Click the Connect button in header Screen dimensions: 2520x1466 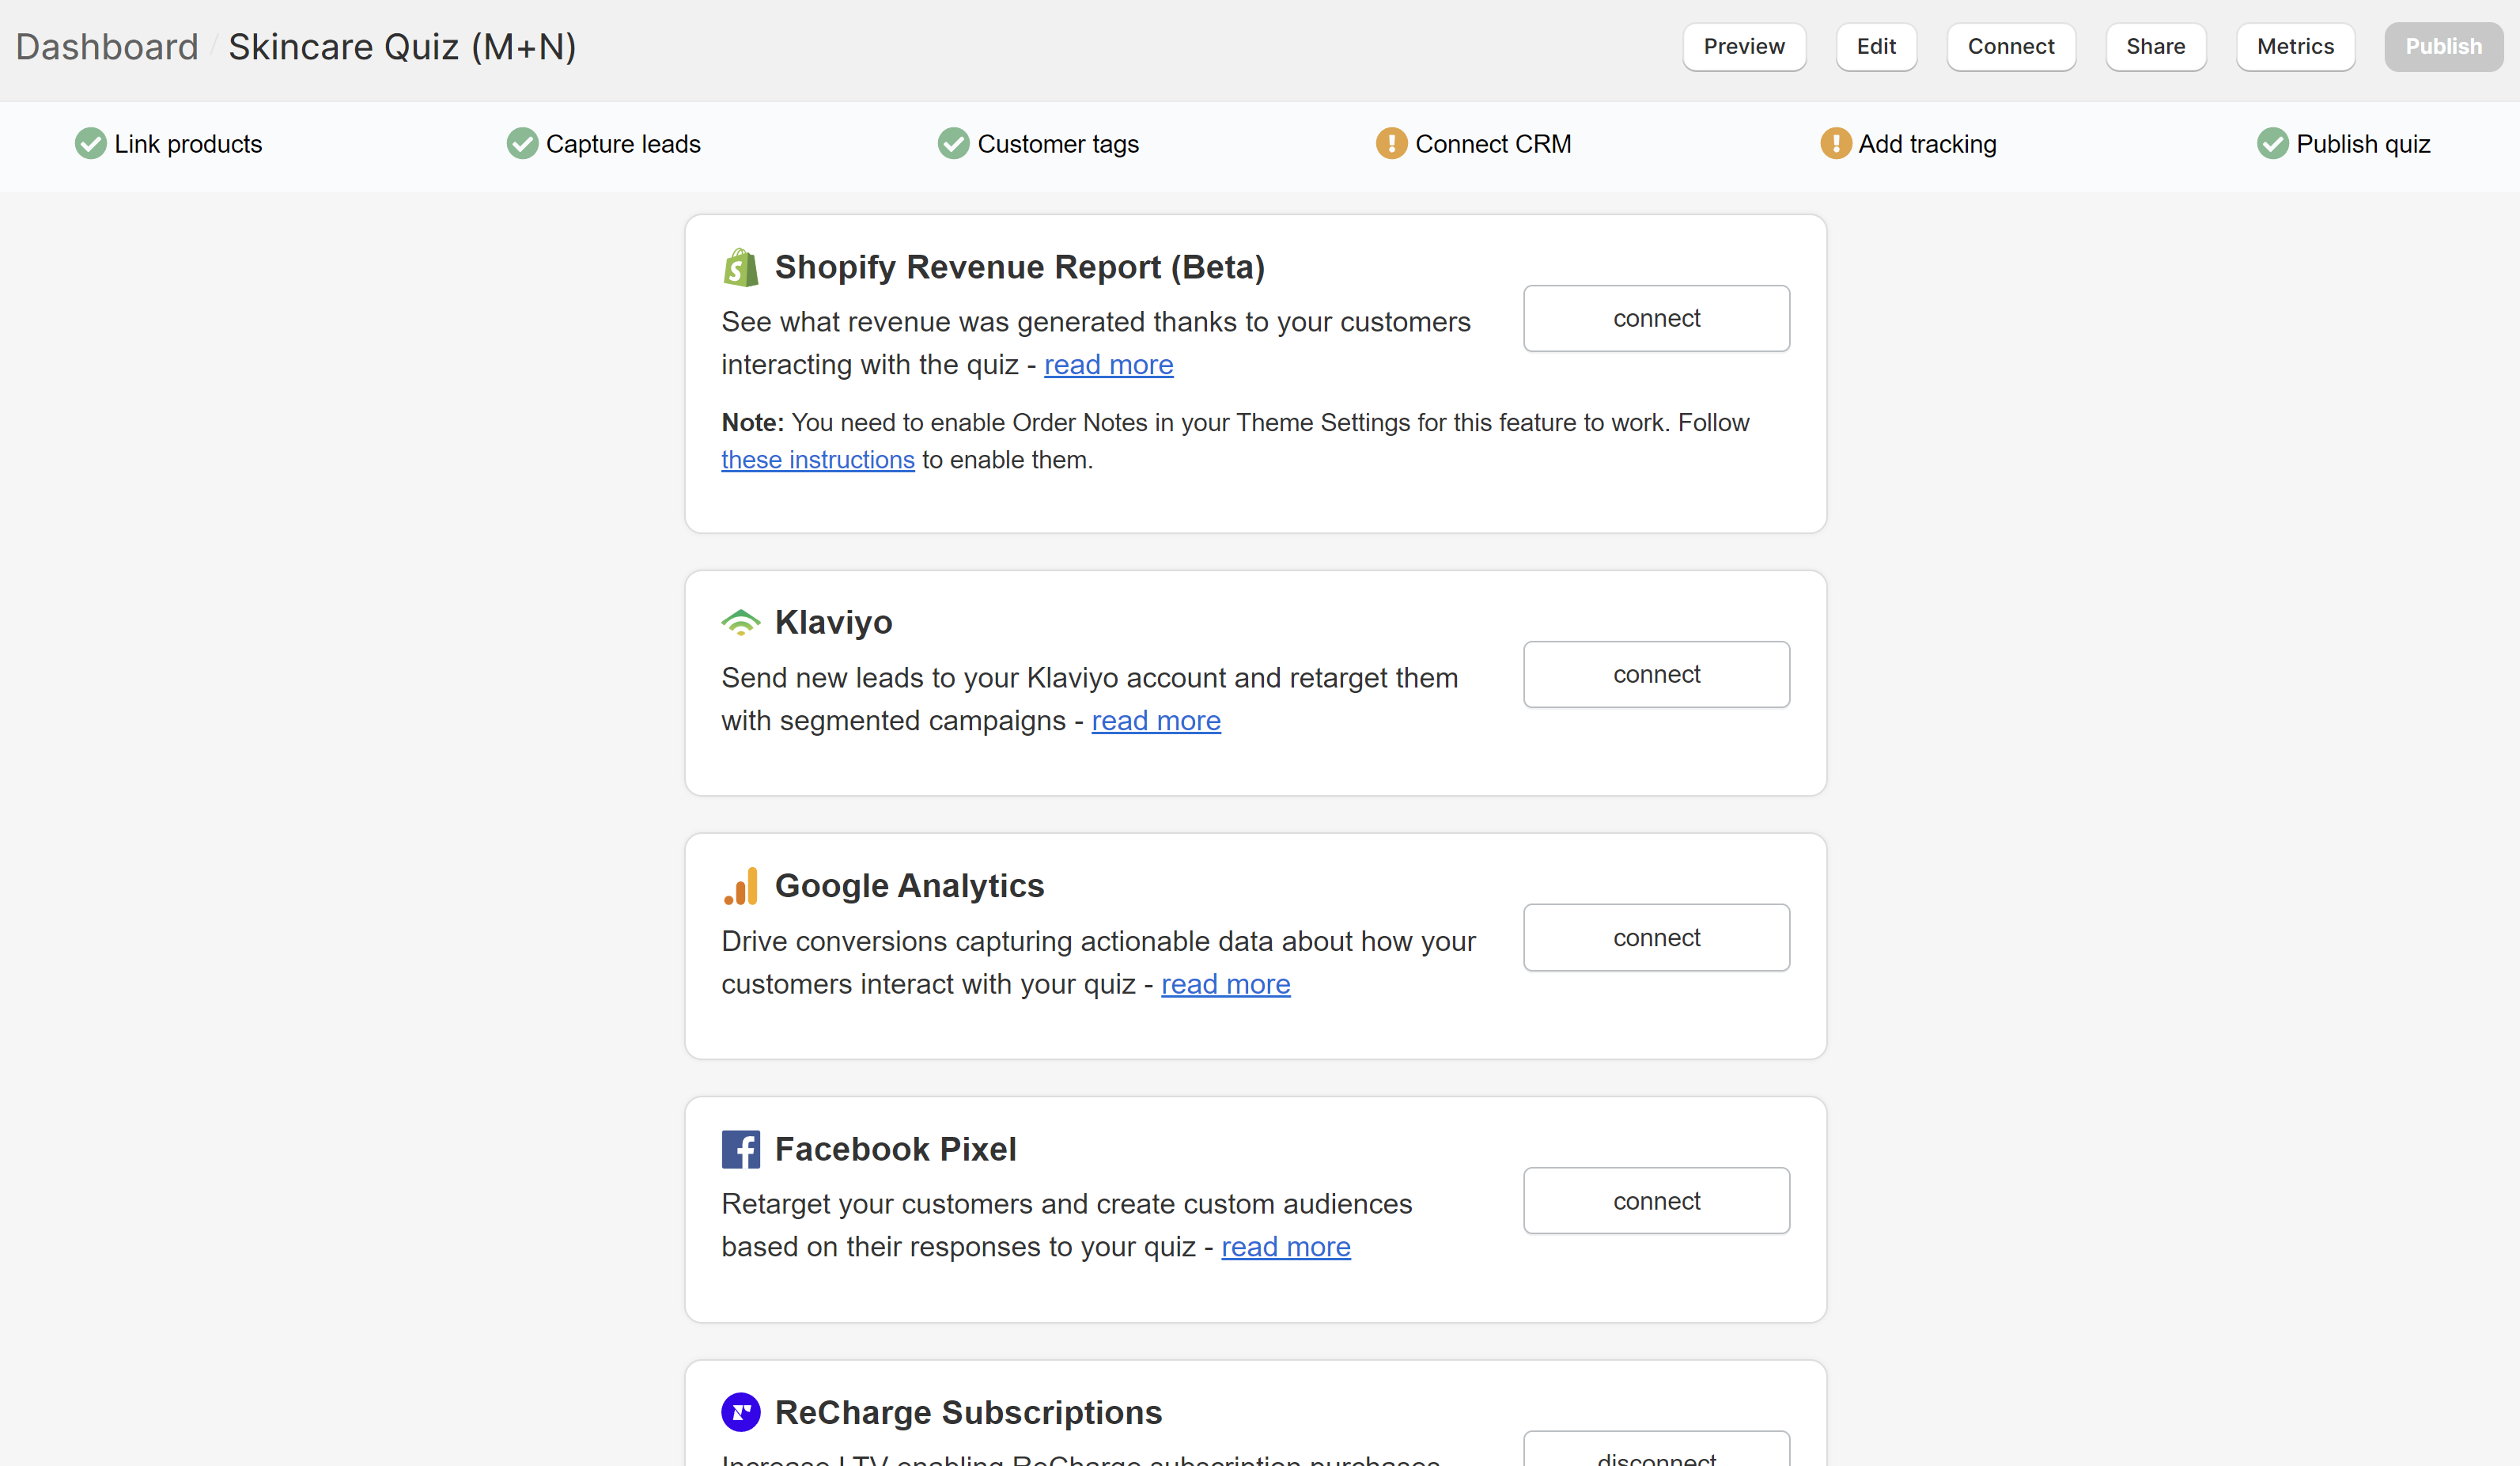(x=2011, y=47)
